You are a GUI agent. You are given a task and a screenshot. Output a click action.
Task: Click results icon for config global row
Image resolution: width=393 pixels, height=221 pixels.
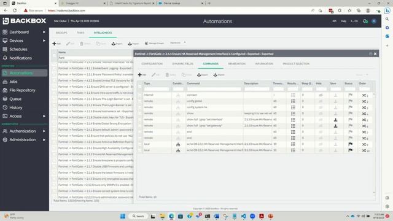[293, 101]
